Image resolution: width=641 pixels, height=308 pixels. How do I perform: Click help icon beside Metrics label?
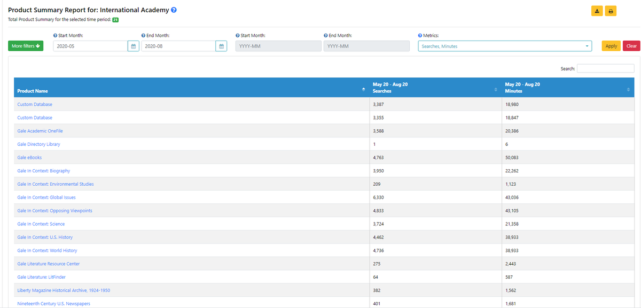420,35
